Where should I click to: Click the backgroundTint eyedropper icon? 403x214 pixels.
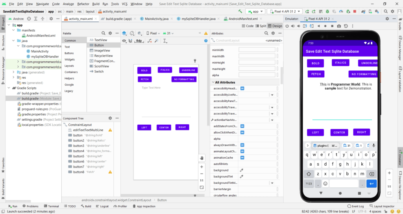pyautogui.click(x=242, y=177)
